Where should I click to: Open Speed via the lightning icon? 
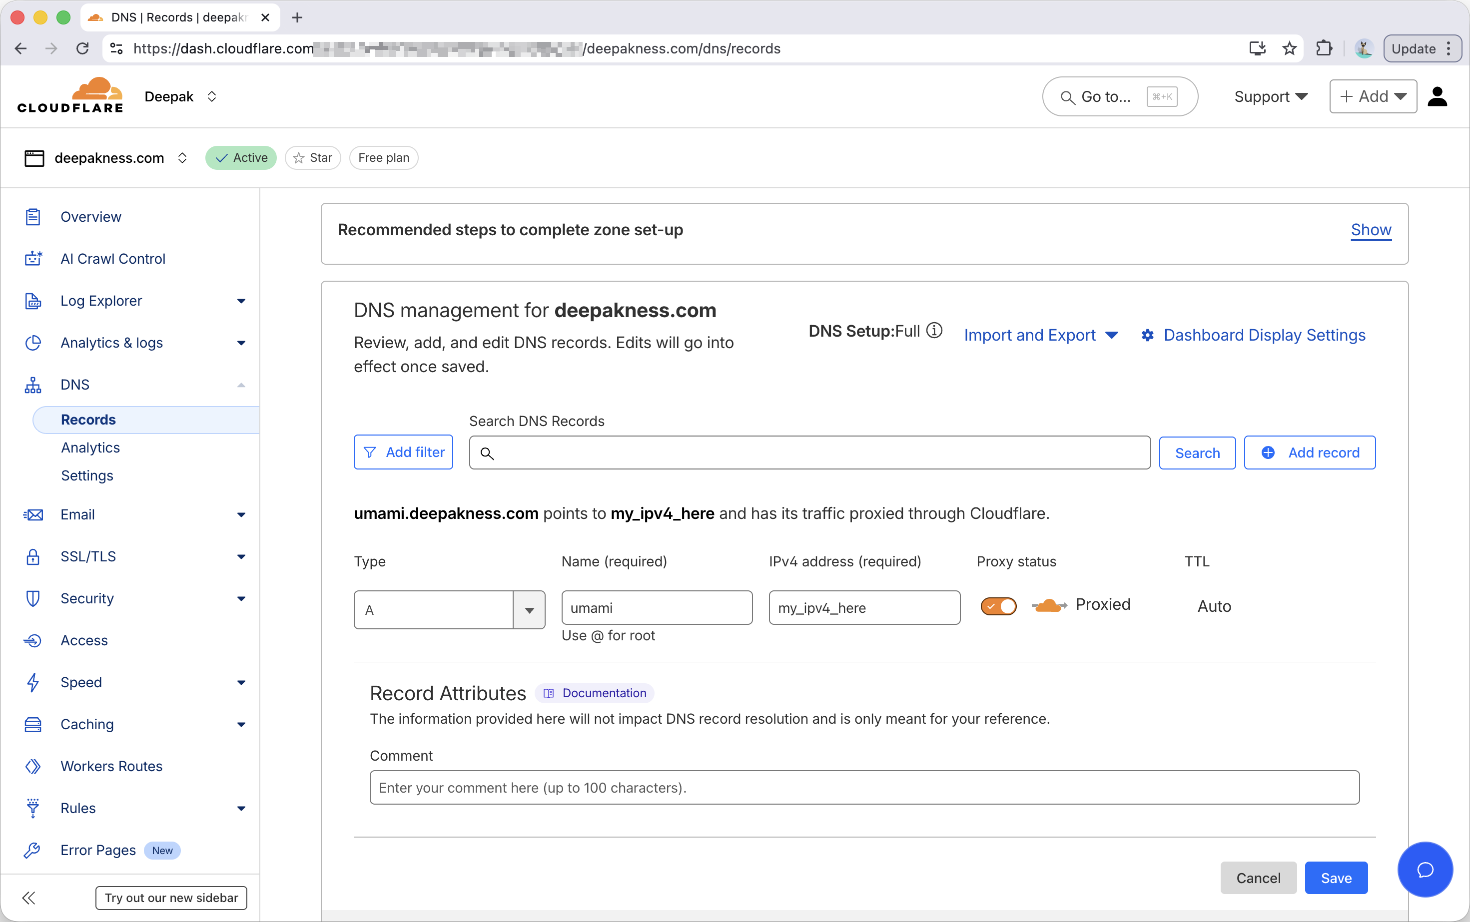point(32,682)
